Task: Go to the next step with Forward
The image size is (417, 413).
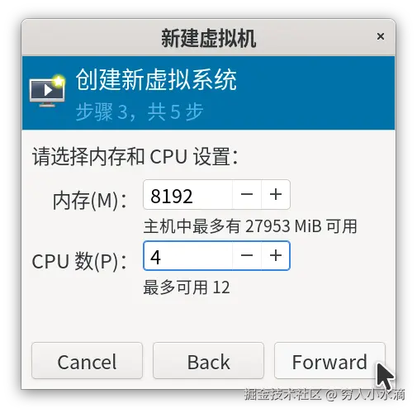Action: point(329,361)
